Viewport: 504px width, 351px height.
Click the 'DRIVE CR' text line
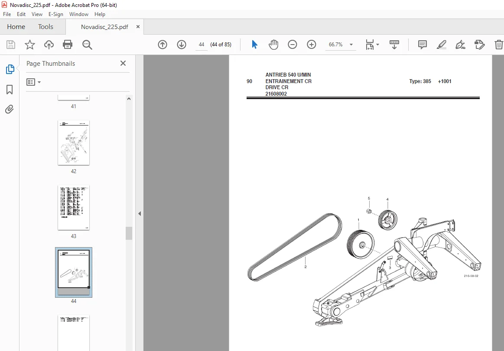pyautogui.click(x=277, y=87)
